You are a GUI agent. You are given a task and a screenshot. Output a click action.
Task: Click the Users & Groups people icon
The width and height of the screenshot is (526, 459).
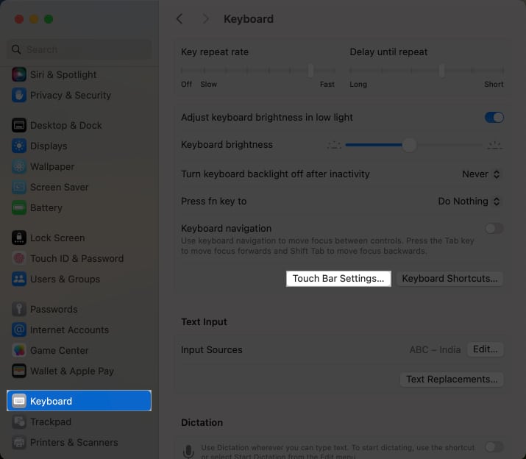click(x=19, y=280)
